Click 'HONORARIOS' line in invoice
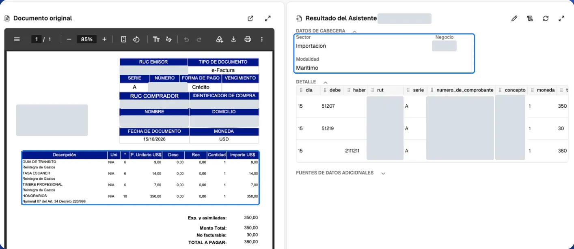Image resolution: width=574 pixels, height=249 pixels. [x=35, y=196]
